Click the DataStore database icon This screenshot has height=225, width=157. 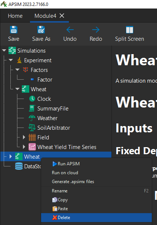[19, 166]
